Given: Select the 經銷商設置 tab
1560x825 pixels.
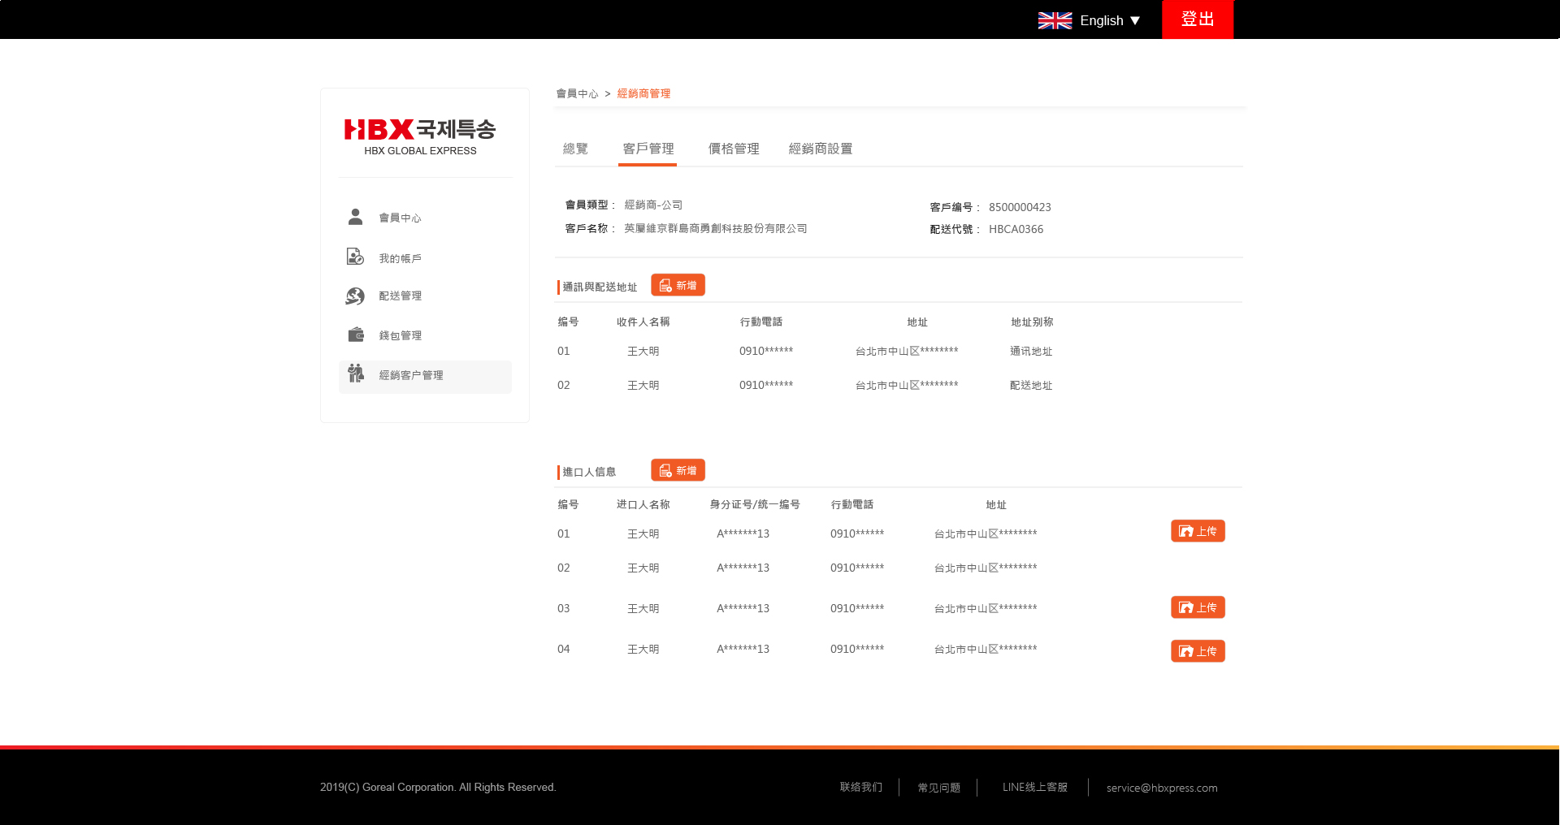Looking at the screenshot, I should (x=820, y=149).
